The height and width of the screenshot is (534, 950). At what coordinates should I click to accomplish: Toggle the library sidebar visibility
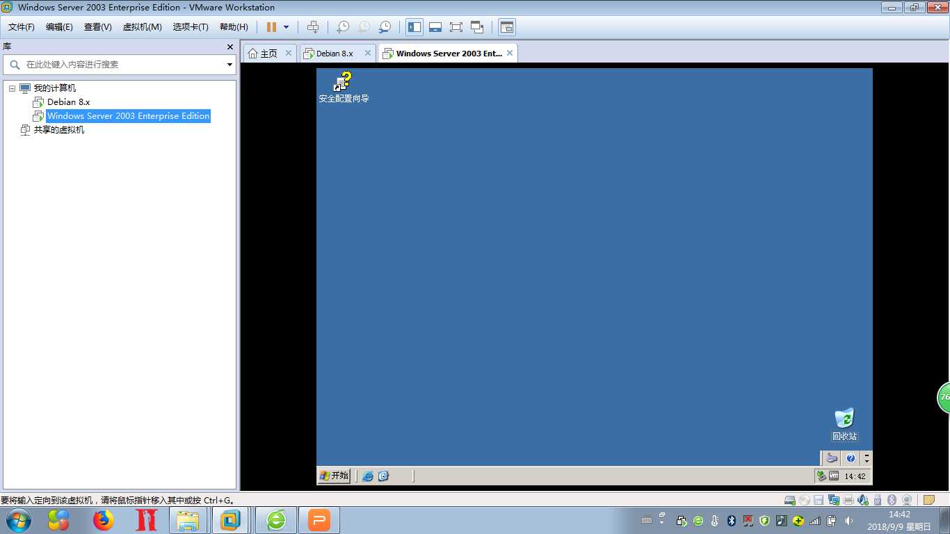pyautogui.click(x=414, y=27)
